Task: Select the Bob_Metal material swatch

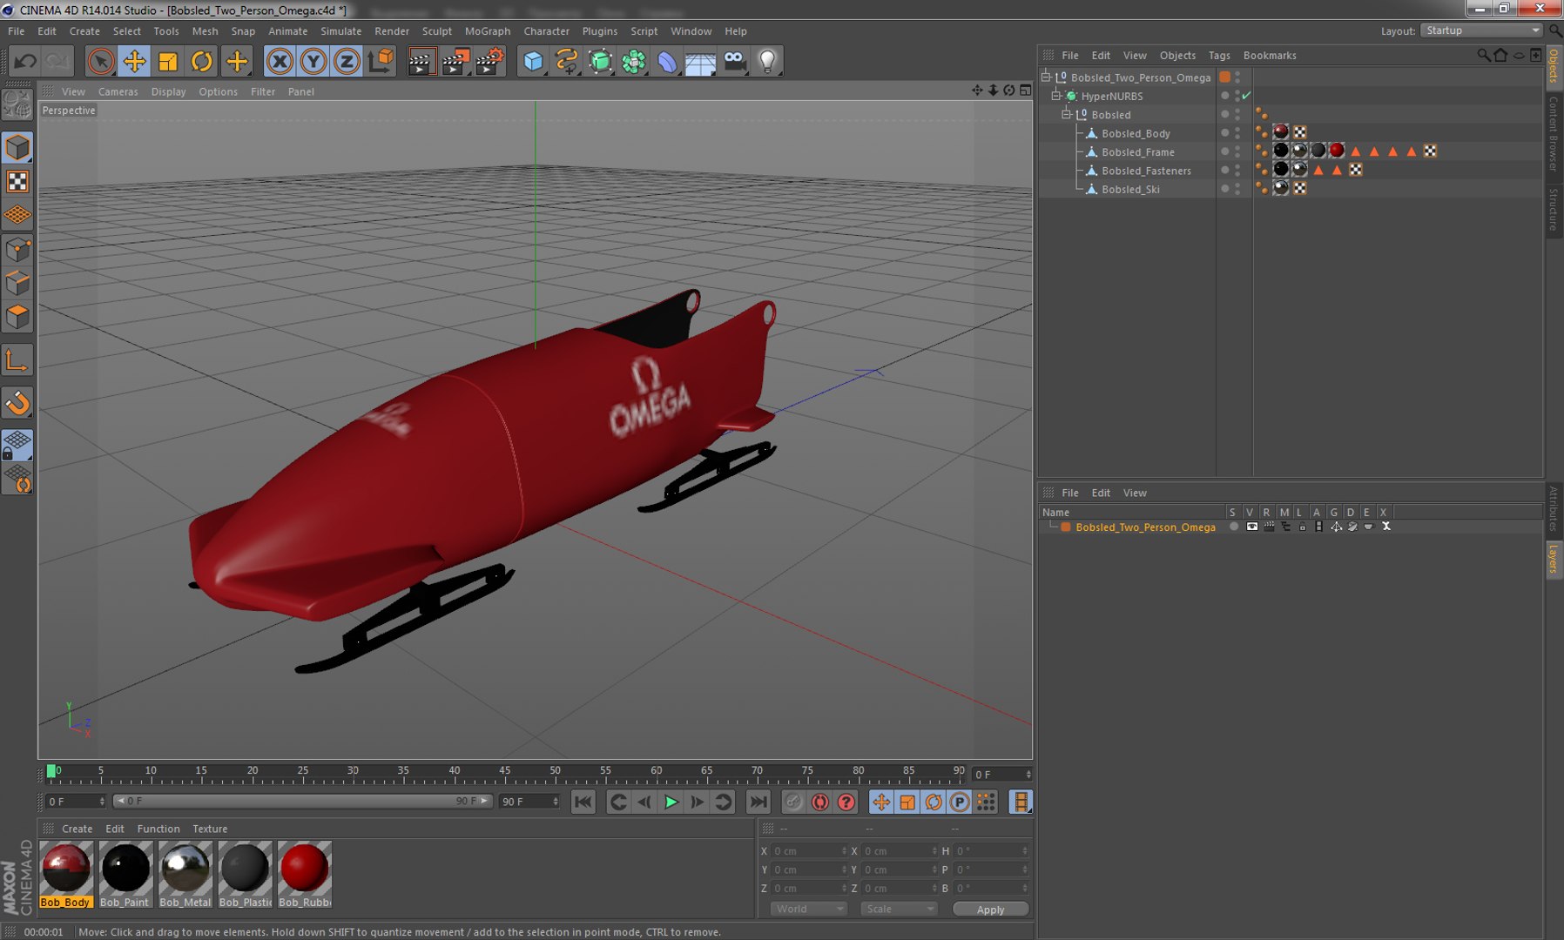Action: coord(185,874)
